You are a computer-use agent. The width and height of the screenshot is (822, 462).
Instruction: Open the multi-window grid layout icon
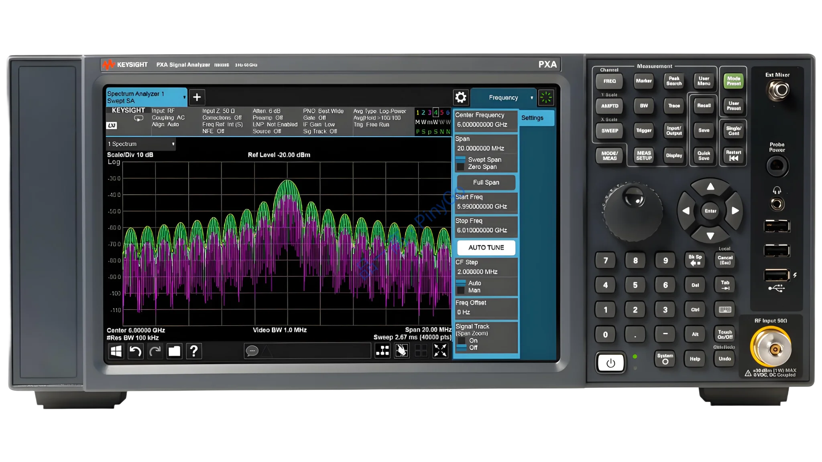click(383, 351)
